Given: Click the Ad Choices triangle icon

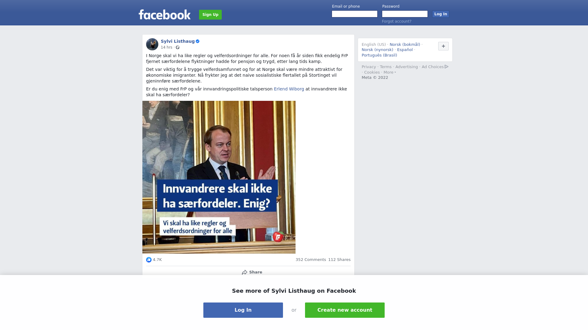Looking at the screenshot, I should (x=447, y=67).
